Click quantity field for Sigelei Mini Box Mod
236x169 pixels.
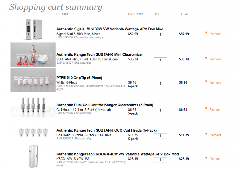point(160,35)
